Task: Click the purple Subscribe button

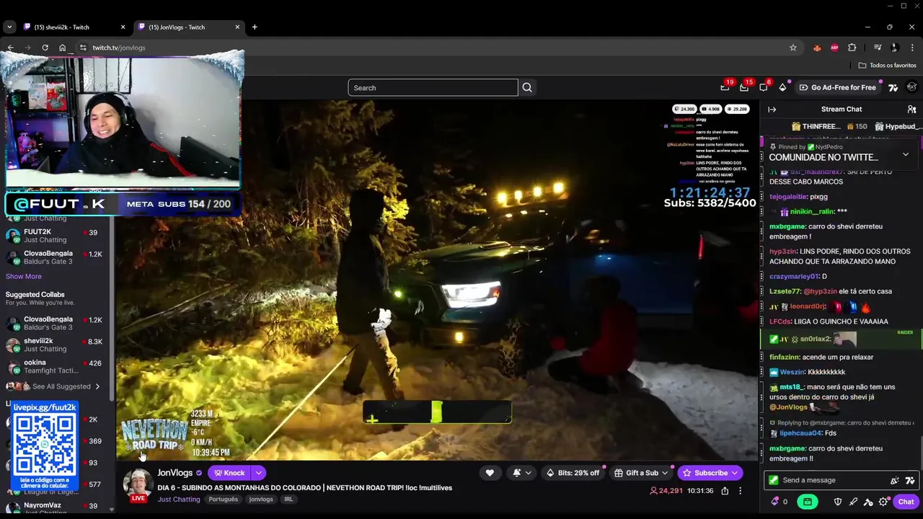Action: 710,473
